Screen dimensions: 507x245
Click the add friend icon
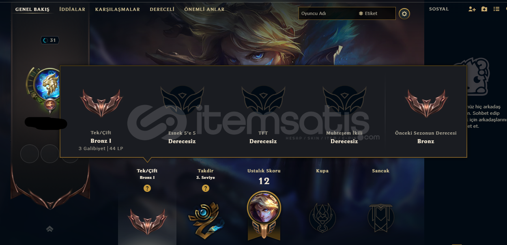click(472, 9)
